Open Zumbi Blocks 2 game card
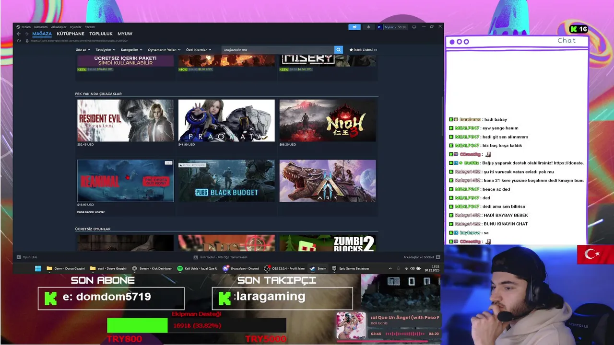614x345 pixels. (x=328, y=242)
